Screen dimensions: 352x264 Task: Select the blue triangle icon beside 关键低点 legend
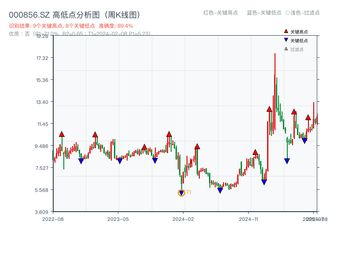286,40
